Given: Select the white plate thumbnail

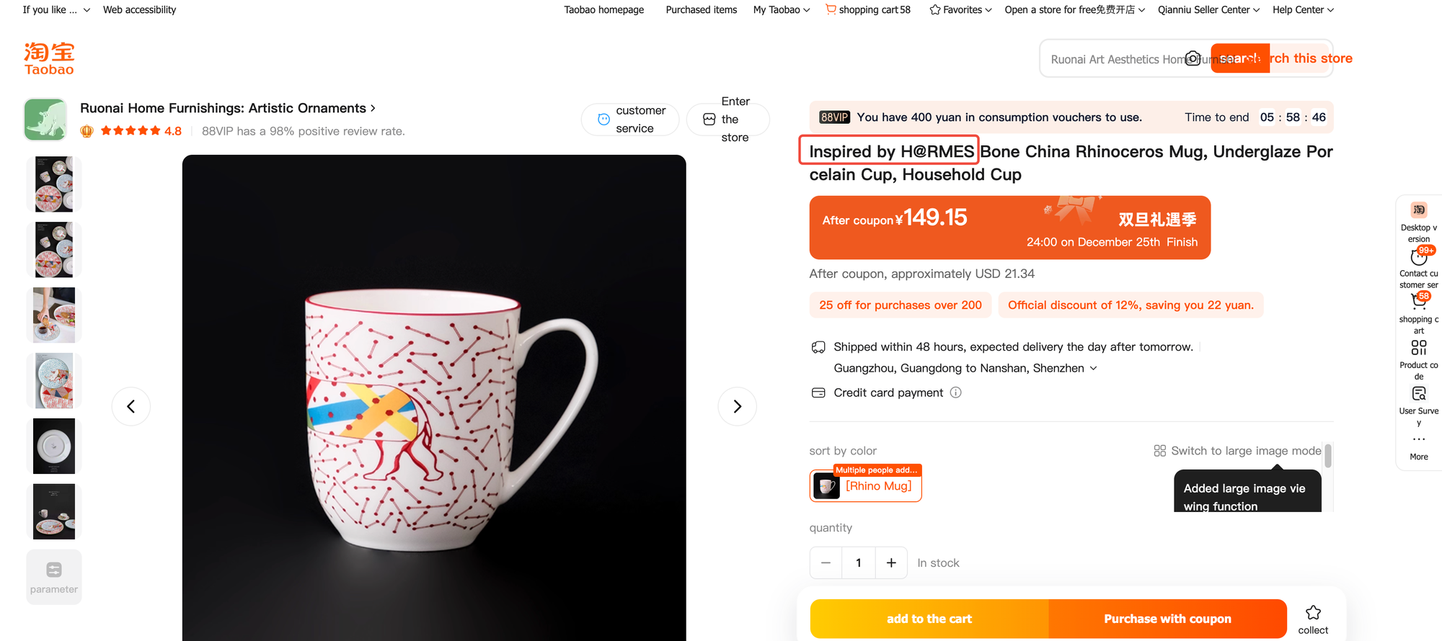Looking at the screenshot, I should tap(54, 447).
